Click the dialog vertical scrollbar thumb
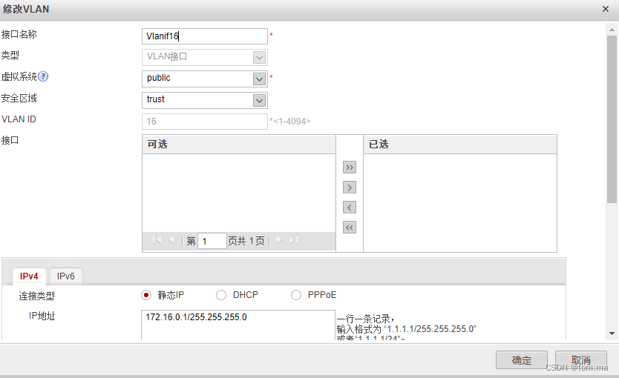 click(612, 119)
